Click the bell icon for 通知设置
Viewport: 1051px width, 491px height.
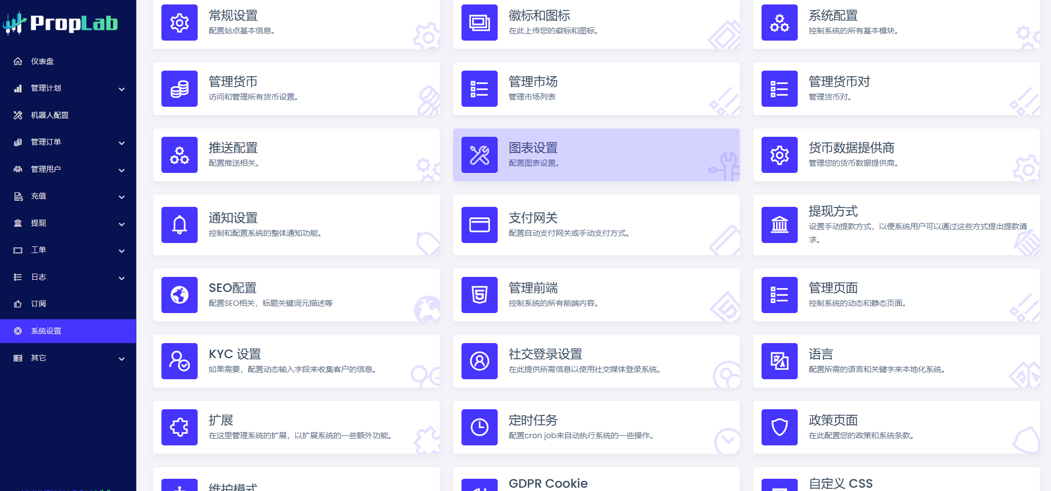(179, 225)
